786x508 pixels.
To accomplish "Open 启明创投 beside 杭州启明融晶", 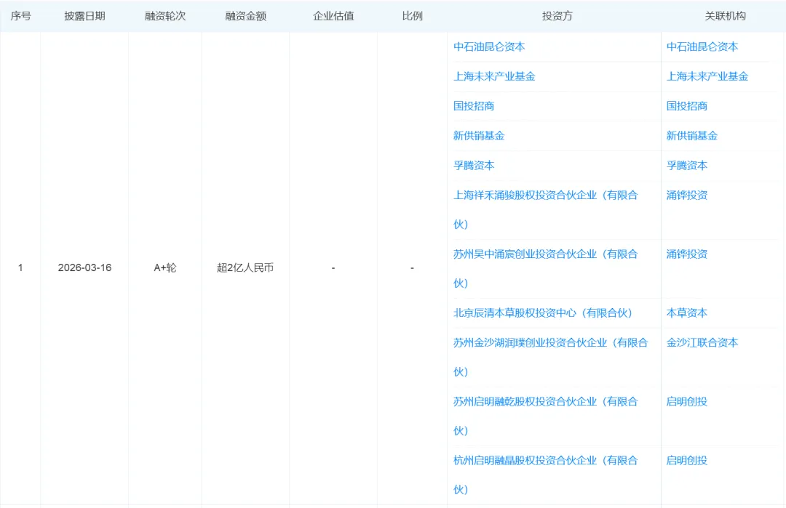I will click(686, 460).
